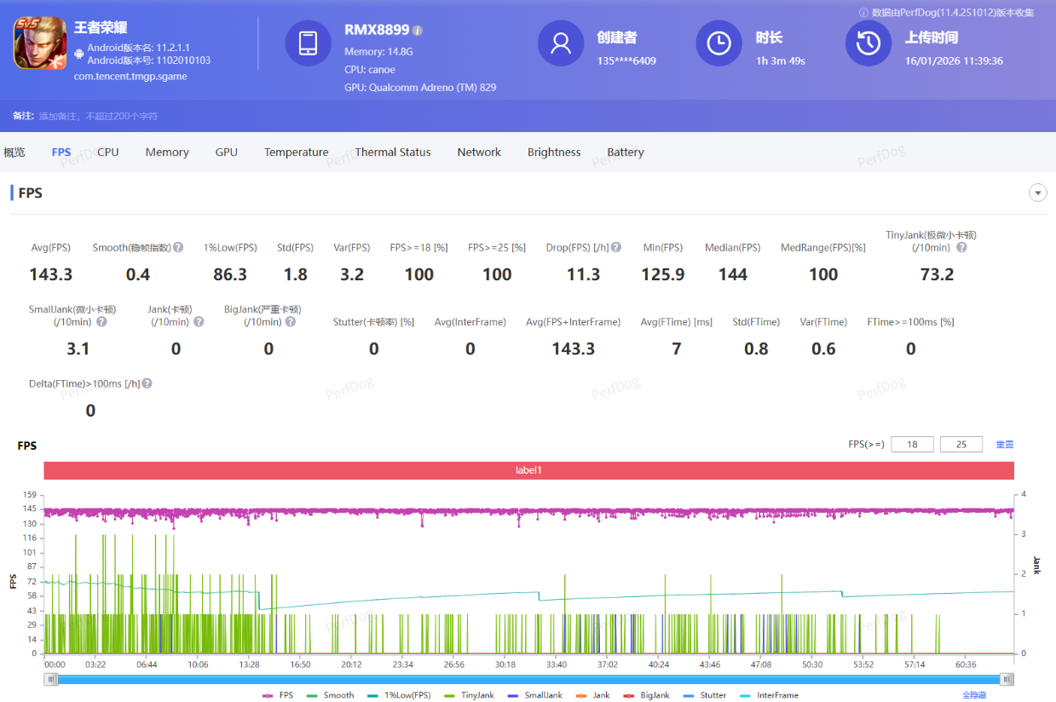Click the 重置 reset link
The image size is (1056, 702).
pyautogui.click(x=1005, y=445)
